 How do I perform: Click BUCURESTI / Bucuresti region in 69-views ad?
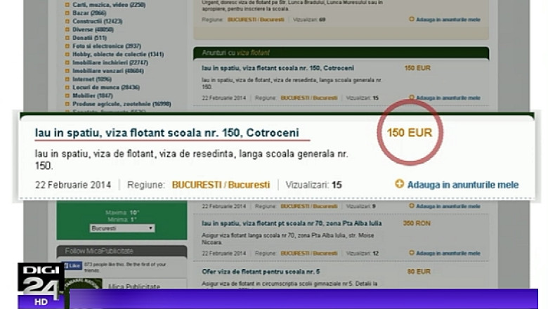[256, 20]
